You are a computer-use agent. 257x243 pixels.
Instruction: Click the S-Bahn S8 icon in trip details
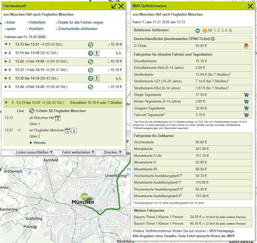32,111
